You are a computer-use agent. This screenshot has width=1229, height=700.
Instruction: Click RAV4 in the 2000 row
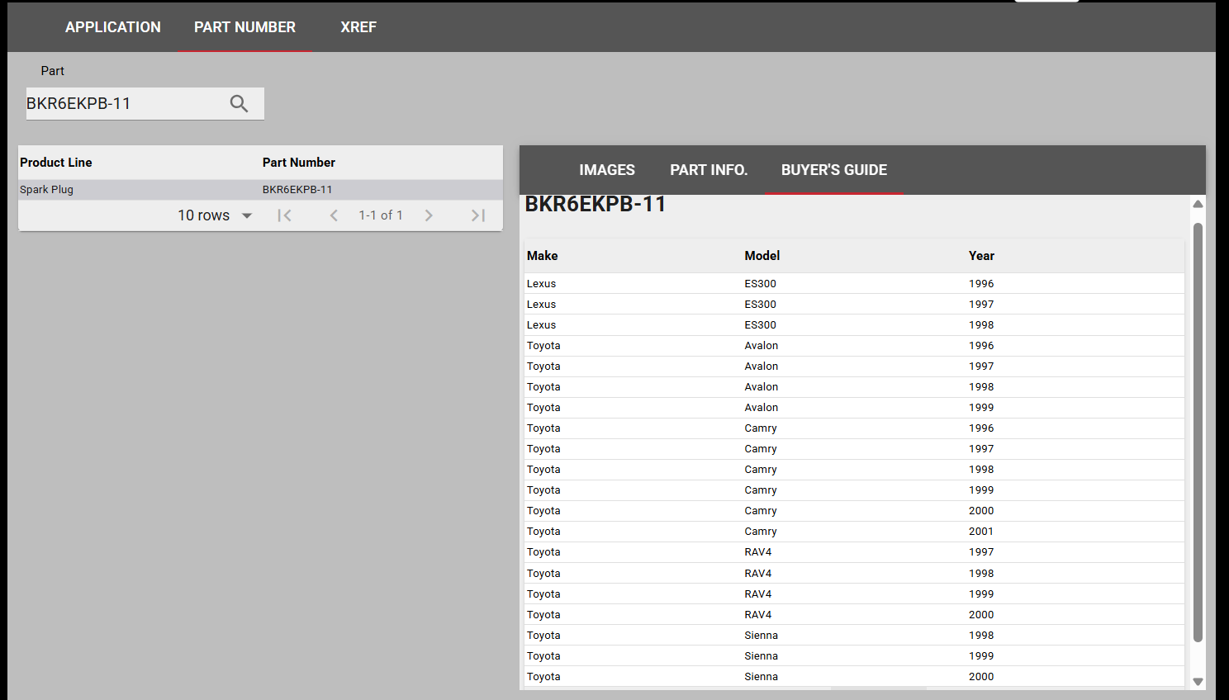pos(758,615)
